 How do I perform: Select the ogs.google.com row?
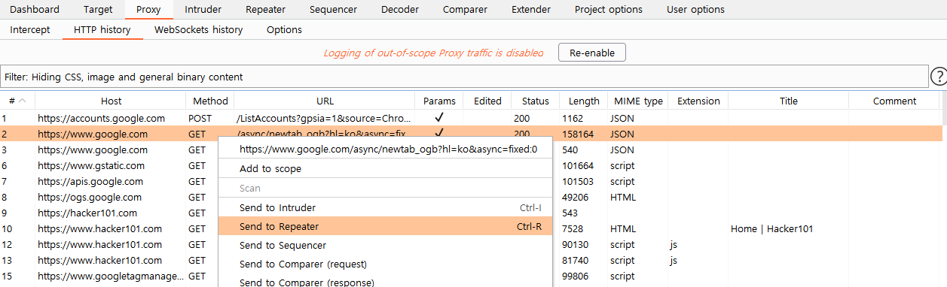pos(470,197)
